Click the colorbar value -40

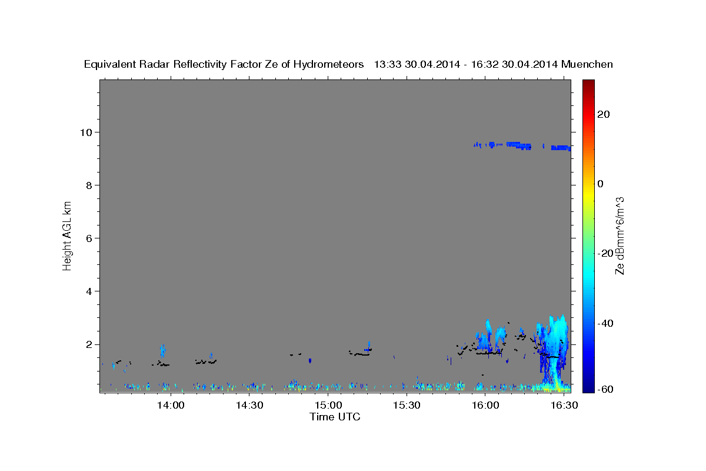[605, 323]
